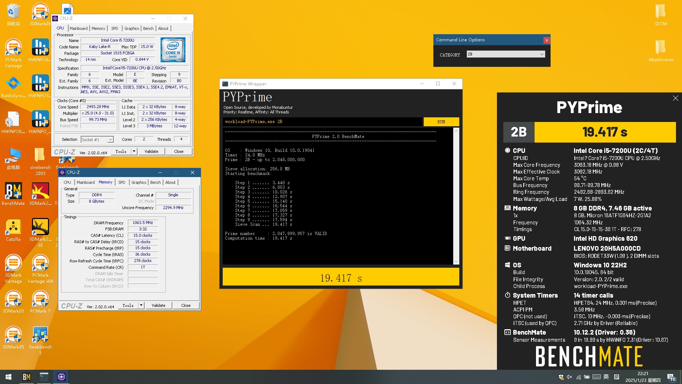Viewport: 682px width, 384px height.
Task: Click the CAS# Latency 15.0 clocks value
Action: click(143, 236)
